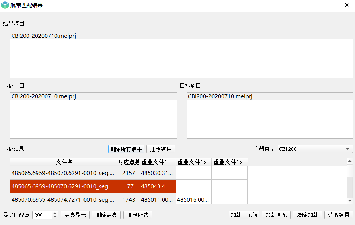Click cell value 2157
The height and width of the screenshot is (225, 355).
coord(129,173)
